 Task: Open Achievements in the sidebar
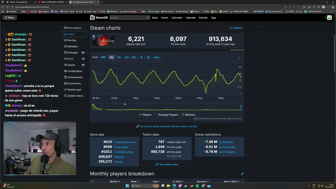(x=74, y=77)
